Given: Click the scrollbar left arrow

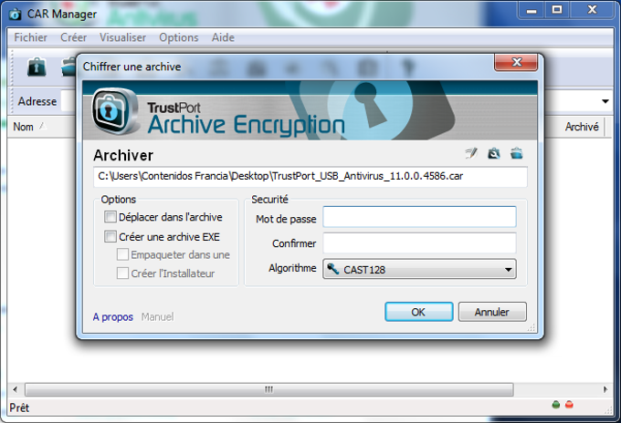Looking at the screenshot, I should [15, 389].
